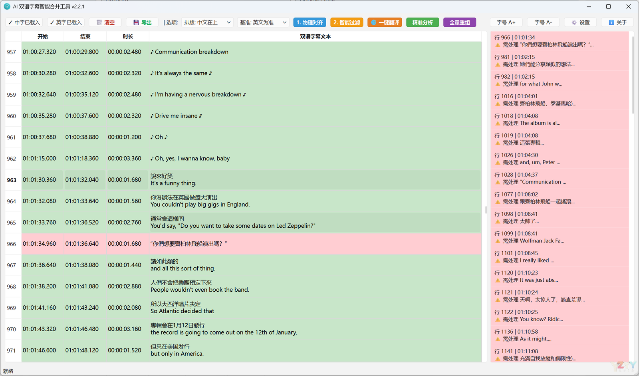This screenshot has height=376, width=639.
Task: Click the purple 全量重组 button
Action: pyautogui.click(x=459, y=22)
